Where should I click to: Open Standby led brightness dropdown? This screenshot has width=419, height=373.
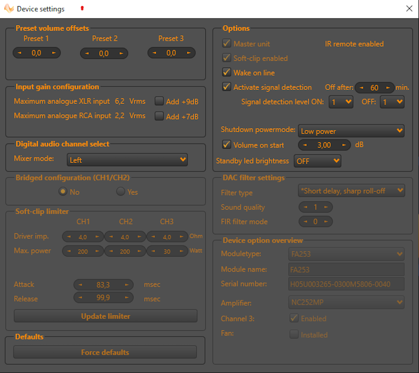click(x=318, y=161)
